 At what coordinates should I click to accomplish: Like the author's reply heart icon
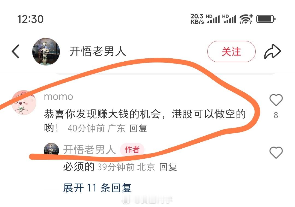click(x=276, y=152)
